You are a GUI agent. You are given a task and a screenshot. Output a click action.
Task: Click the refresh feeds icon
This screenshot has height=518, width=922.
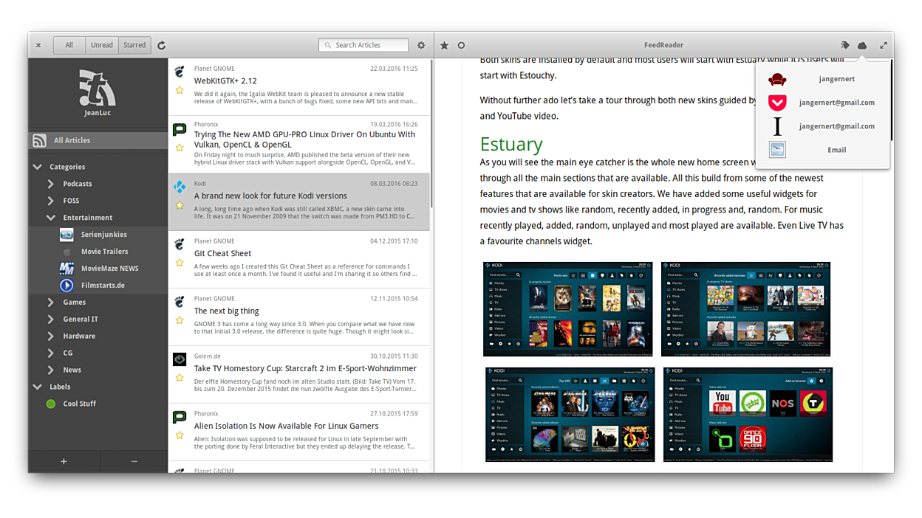pyautogui.click(x=161, y=45)
